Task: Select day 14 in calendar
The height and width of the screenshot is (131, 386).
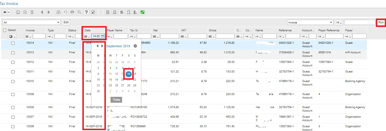Action: [129, 74]
